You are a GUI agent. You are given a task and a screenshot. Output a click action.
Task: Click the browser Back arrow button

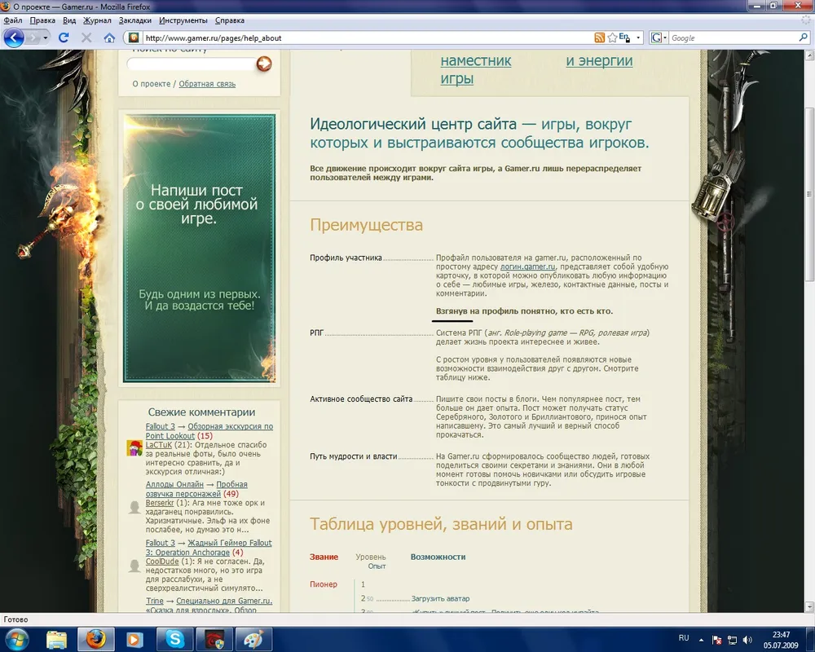[14, 37]
